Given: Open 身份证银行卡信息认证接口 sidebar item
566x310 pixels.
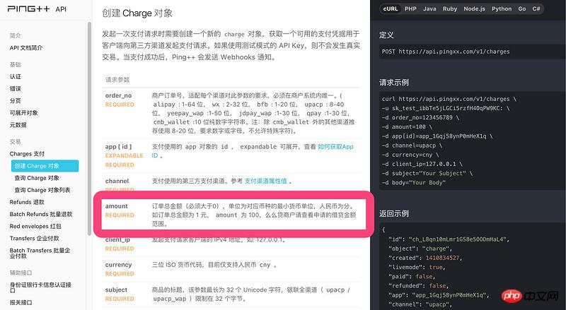Looking at the screenshot, I should pos(40,287).
